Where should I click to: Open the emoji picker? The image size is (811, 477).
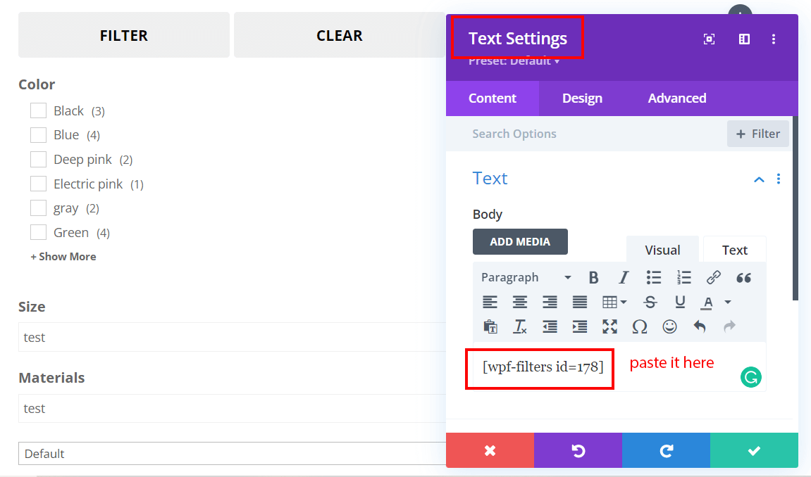[670, 326]
